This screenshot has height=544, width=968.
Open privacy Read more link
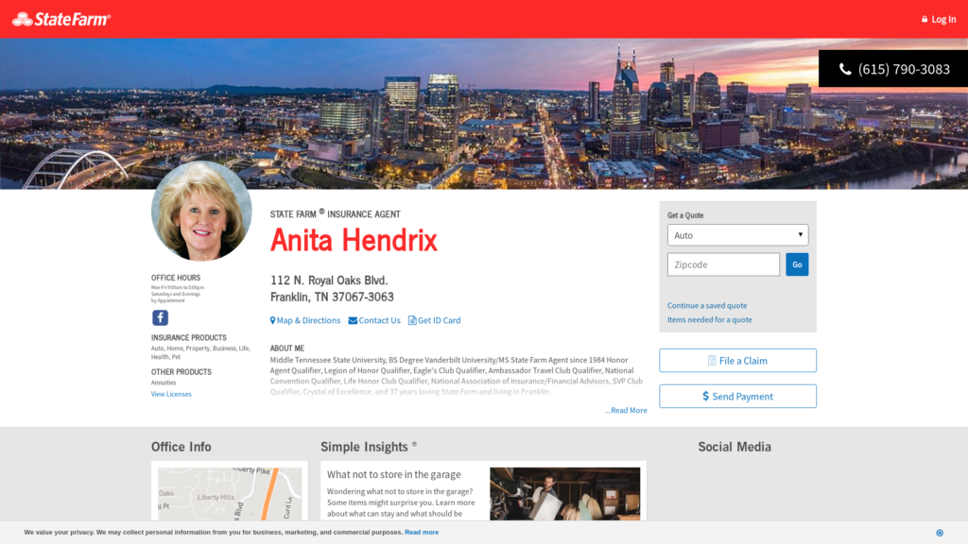pos(422,533)
